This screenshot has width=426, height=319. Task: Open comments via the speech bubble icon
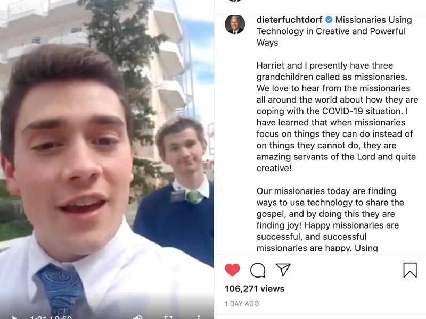258,270
